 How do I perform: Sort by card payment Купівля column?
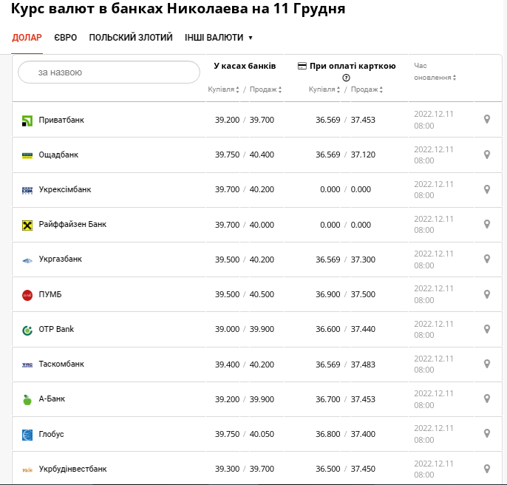pyautogui.click(x=324, y=89)
